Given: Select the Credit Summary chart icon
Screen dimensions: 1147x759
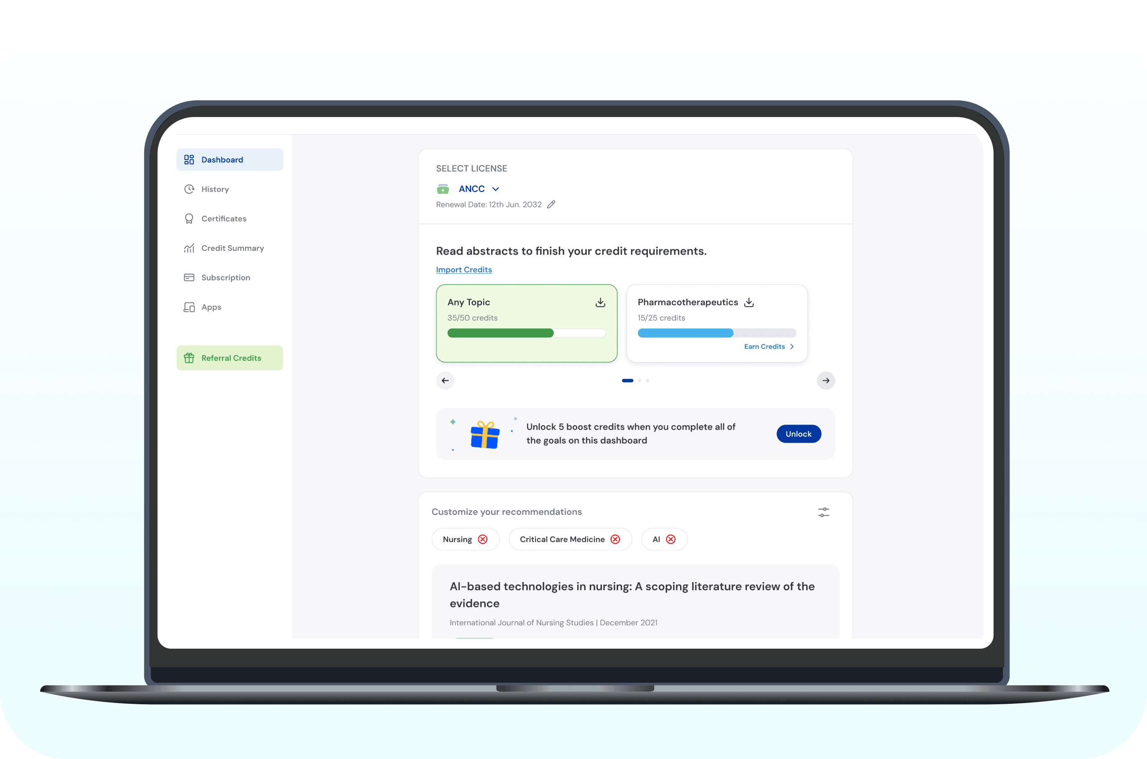Looking at the screenshot, I should coord(189,248).
